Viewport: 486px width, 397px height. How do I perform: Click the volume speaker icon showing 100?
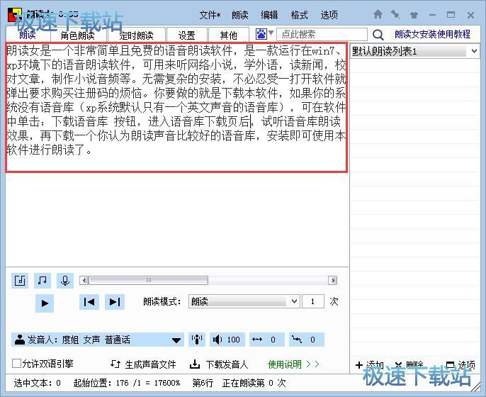pyautogui.click(x=217, y=340)
